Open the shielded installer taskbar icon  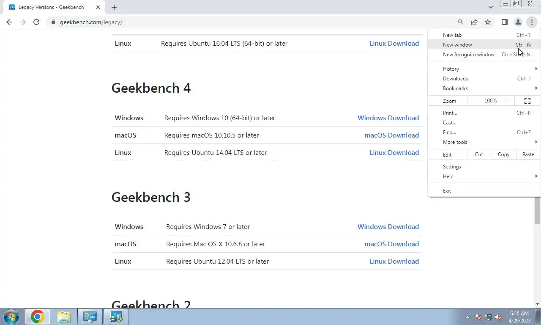coord(116,317)
